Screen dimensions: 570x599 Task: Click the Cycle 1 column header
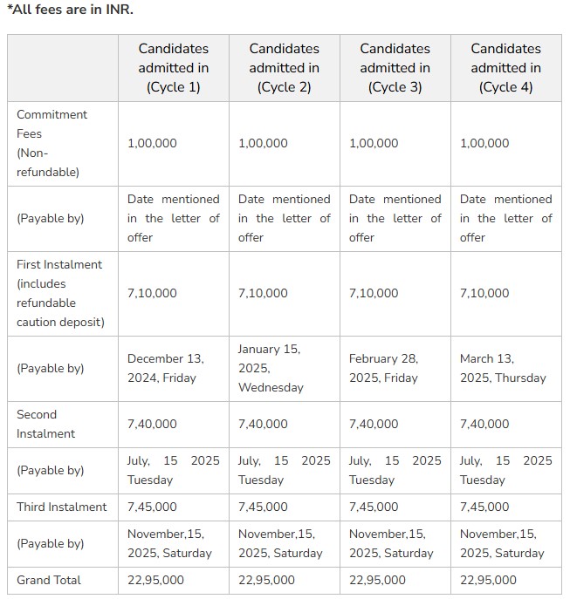pos(174,68)
